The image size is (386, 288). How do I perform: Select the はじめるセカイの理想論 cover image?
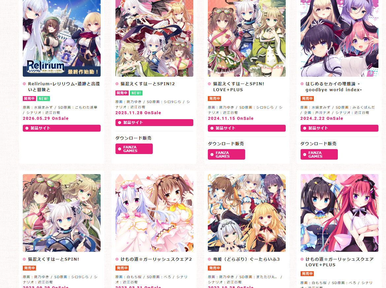339,38
